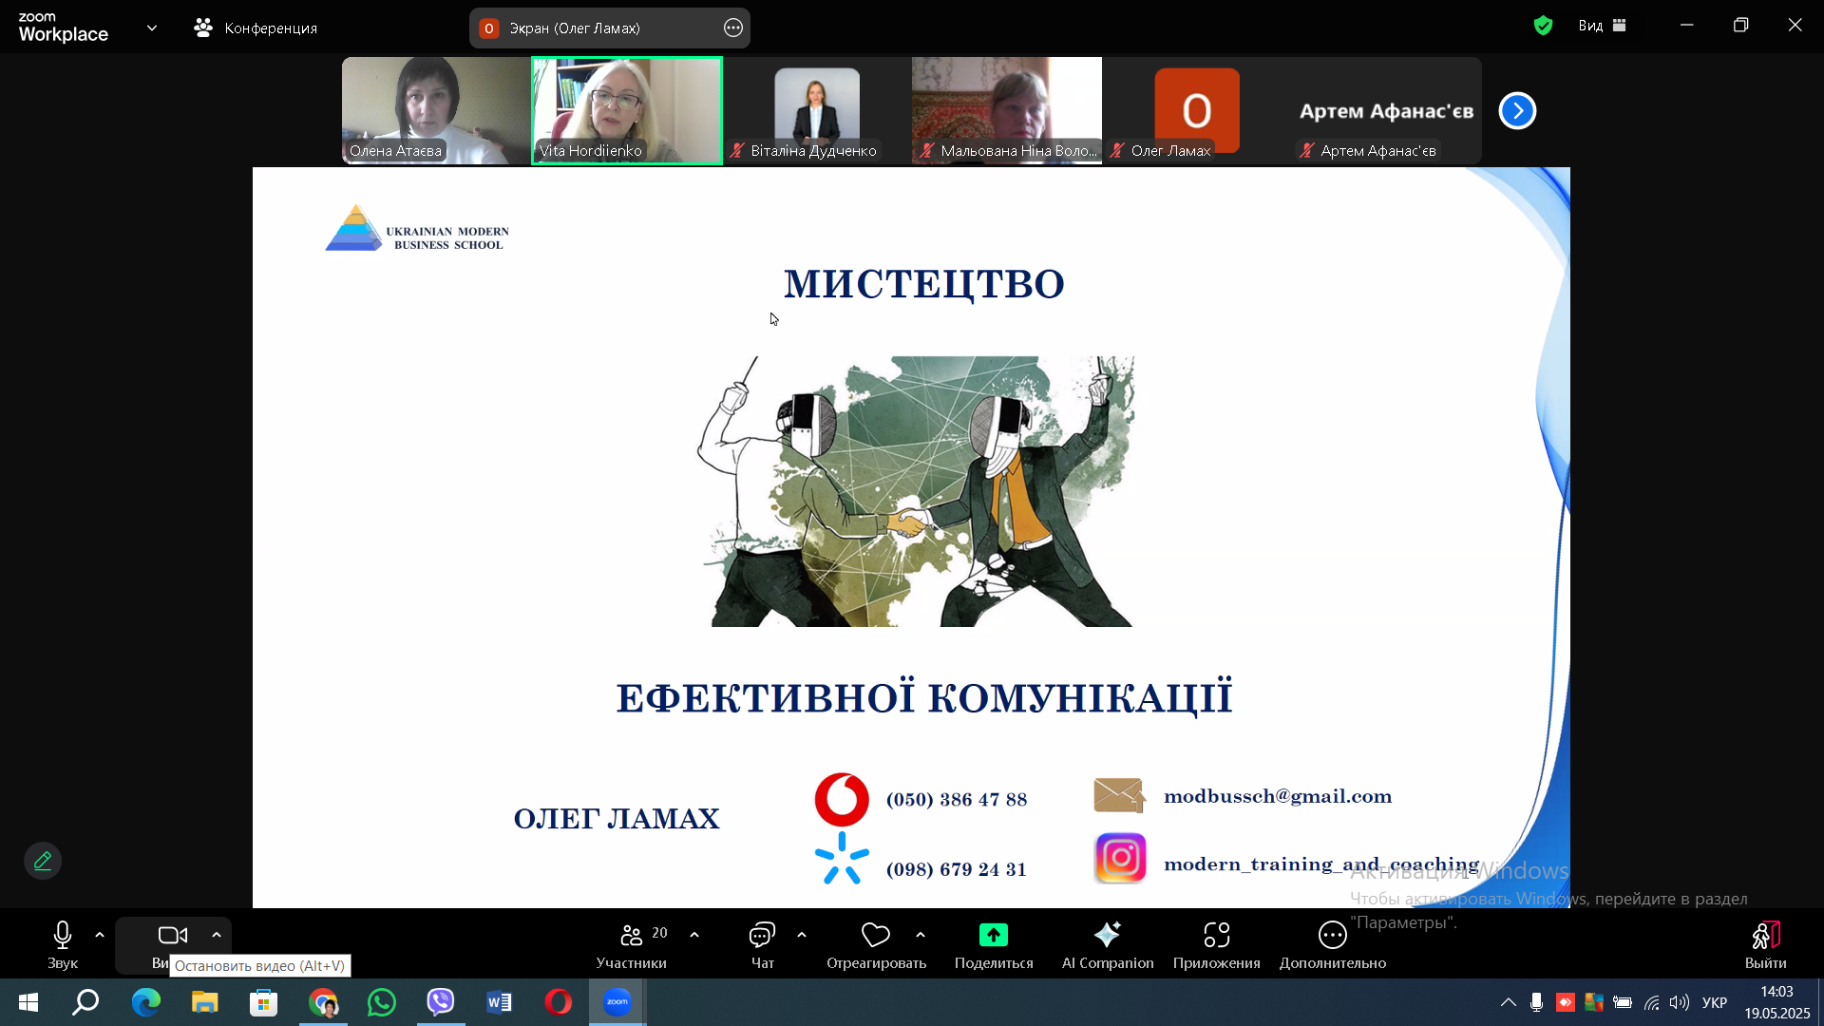This screenshot has height=1026, width=1824.
Task: Click Ukrainian Modern Business School logo
Action: tap(417, 228)
